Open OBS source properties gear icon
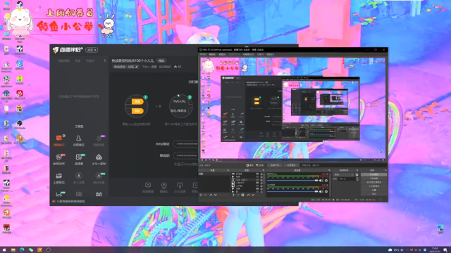Image resolution: width=451 pixels, height=253 pixels. [242, 195]
